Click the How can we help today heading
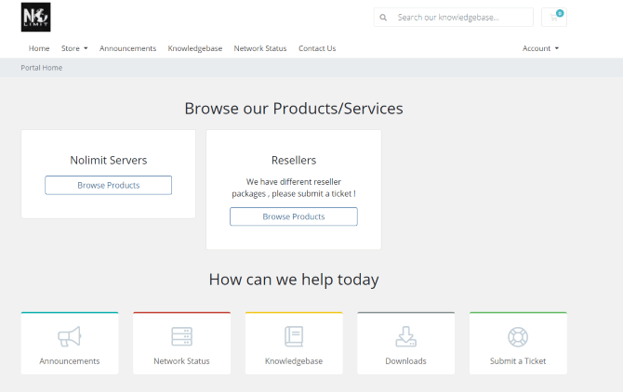623x392 pixels. tap(294, 280)
